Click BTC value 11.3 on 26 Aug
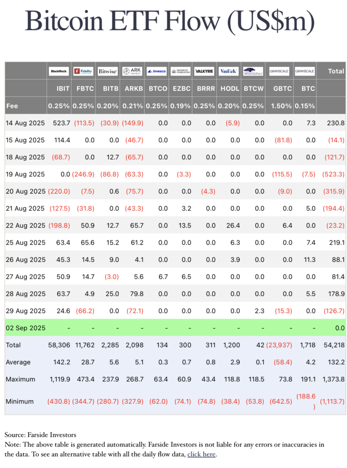 pyautogui.click(x=310, y=260)
